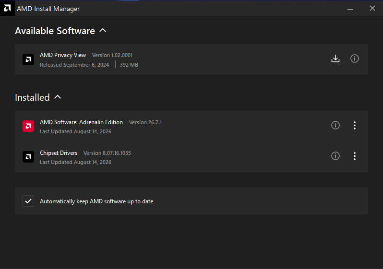
Task: Minimize the AMD Install Manager window
Action: click(350, 9)
